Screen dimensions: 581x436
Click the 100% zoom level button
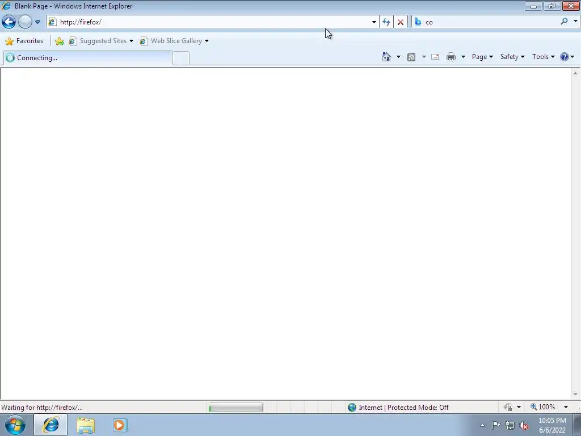click(543, 407)
